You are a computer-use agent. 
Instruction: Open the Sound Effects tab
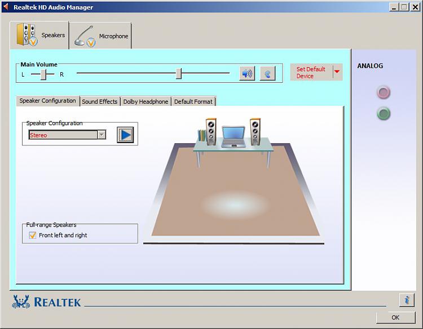100,101
